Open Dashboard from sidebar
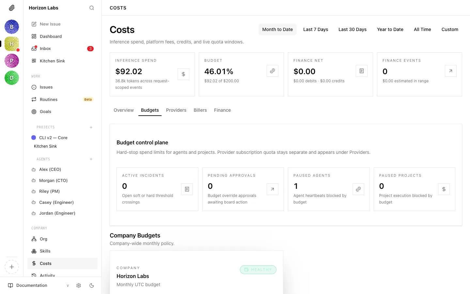This screenshot has height=294, width=470. [x=62, y=37]
